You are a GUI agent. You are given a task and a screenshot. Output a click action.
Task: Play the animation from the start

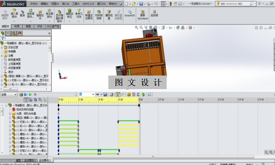point(26,95)
